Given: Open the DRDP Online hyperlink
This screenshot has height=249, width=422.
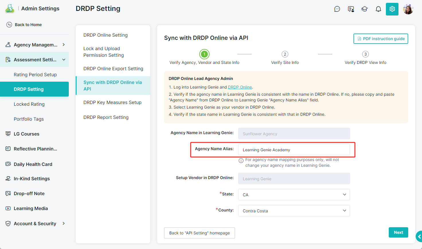Looking at the screenshot, I should click(240, 87).
